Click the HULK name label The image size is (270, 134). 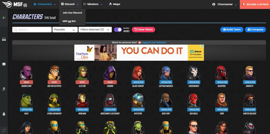pyautogui.click(x=26, y=113)
